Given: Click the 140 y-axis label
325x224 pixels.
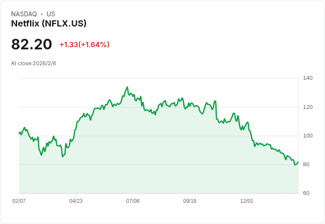Looking at the screenshot, I should pos(308,78).
